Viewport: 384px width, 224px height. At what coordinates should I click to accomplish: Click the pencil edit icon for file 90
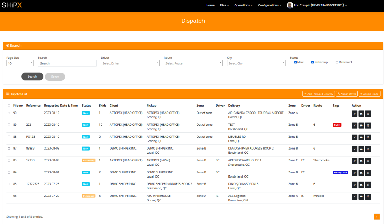click(x=354, y=114)
